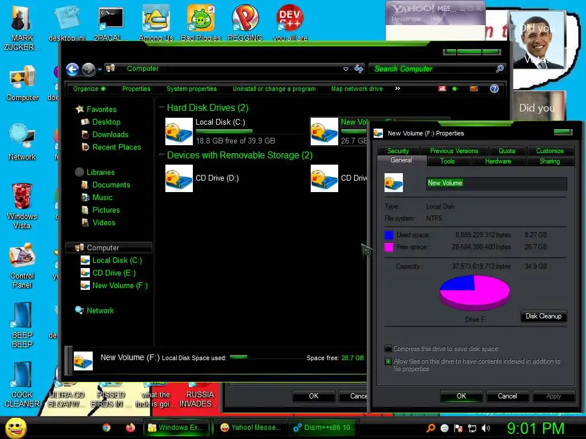
Task: Switch to the Quota tab
Action: point(507,151)
